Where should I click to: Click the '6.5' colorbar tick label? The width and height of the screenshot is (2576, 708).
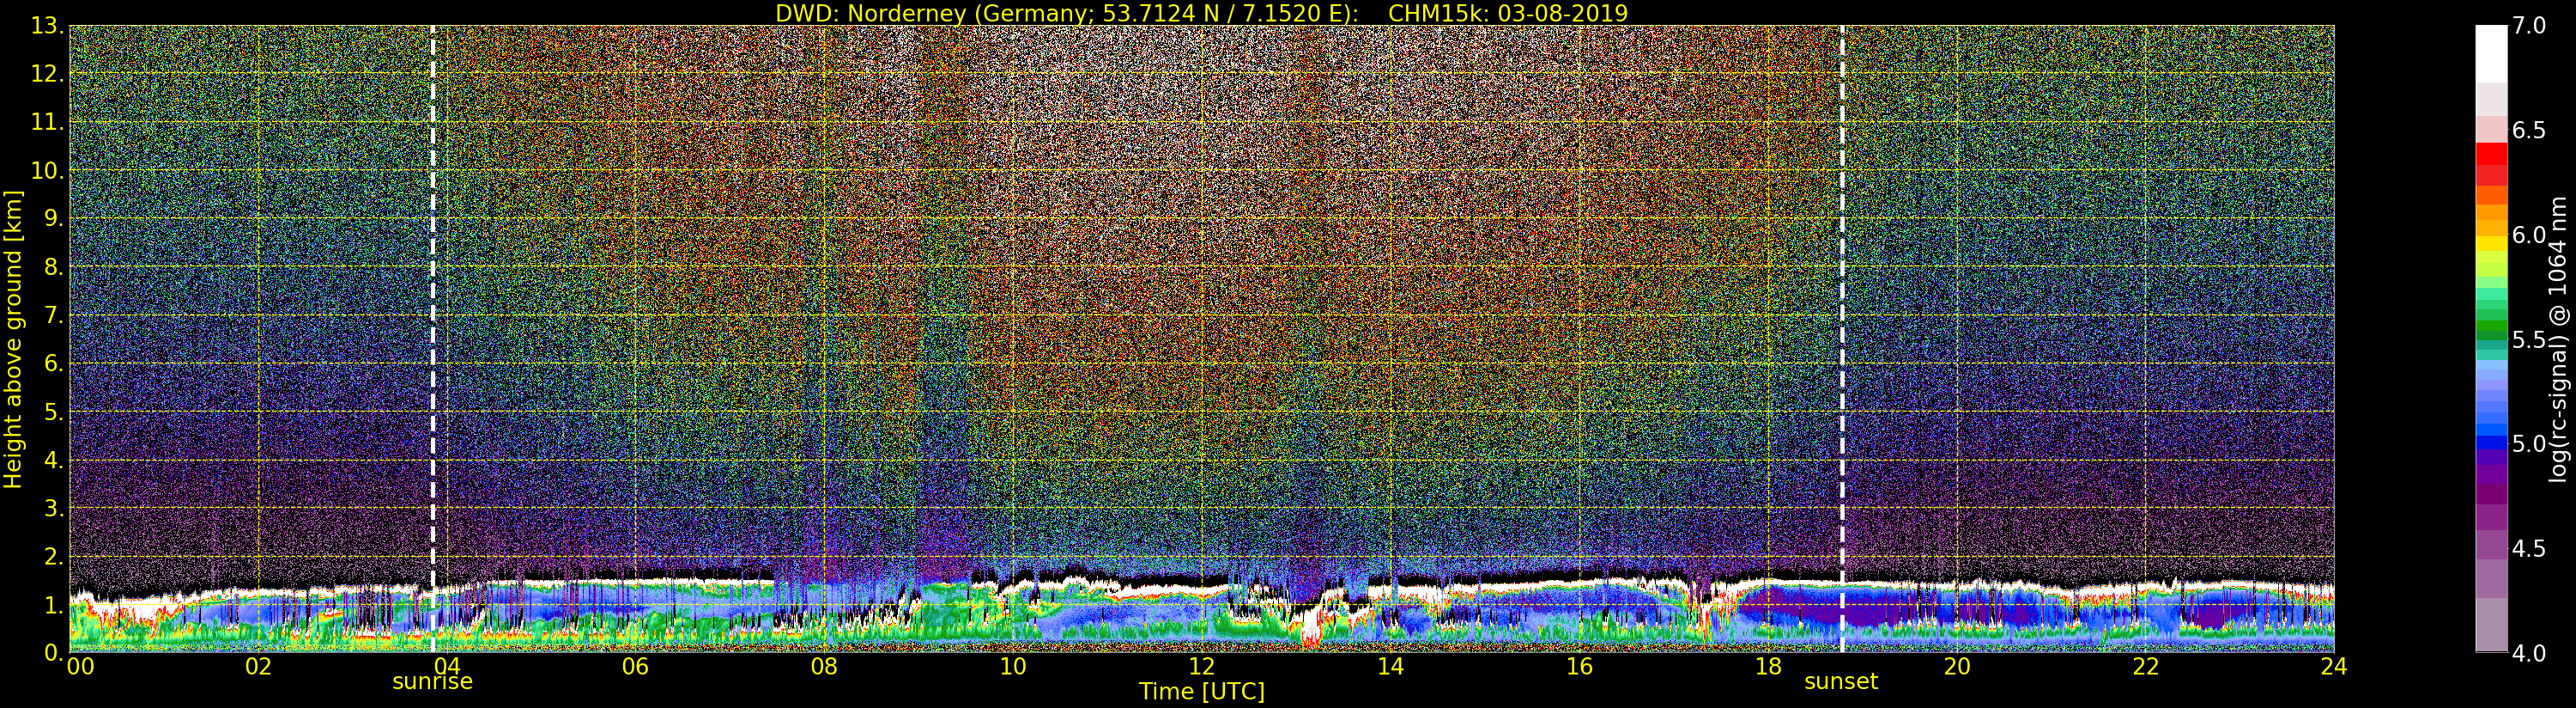point(2528,131)
